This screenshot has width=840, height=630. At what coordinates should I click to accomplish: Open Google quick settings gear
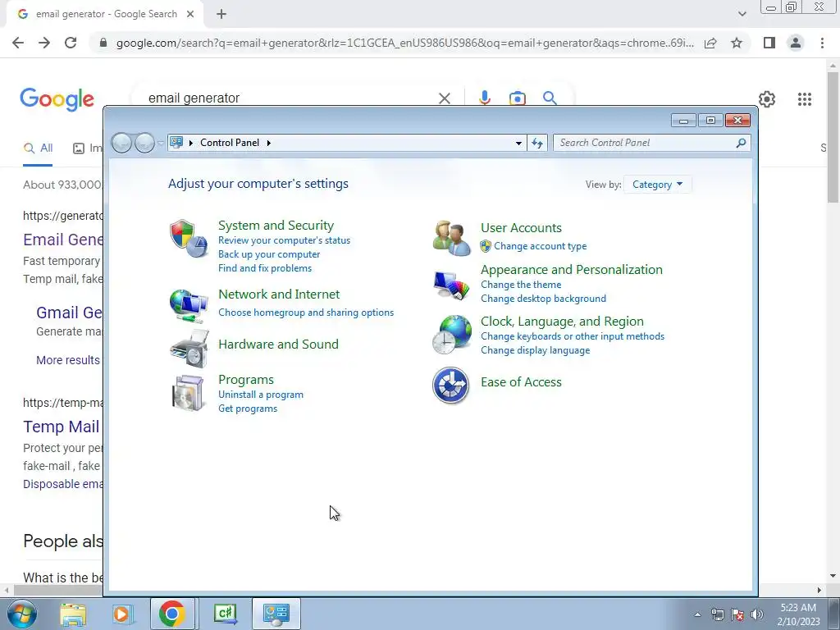pos(767,99)
